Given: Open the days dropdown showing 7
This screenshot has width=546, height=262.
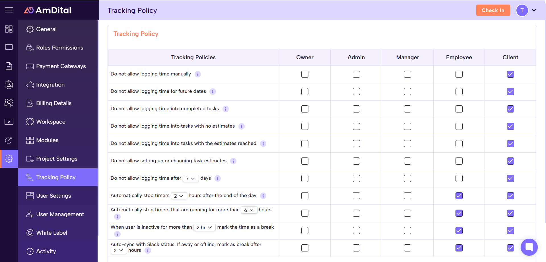Looking at the screenshot, I should (x=190, y=179).
